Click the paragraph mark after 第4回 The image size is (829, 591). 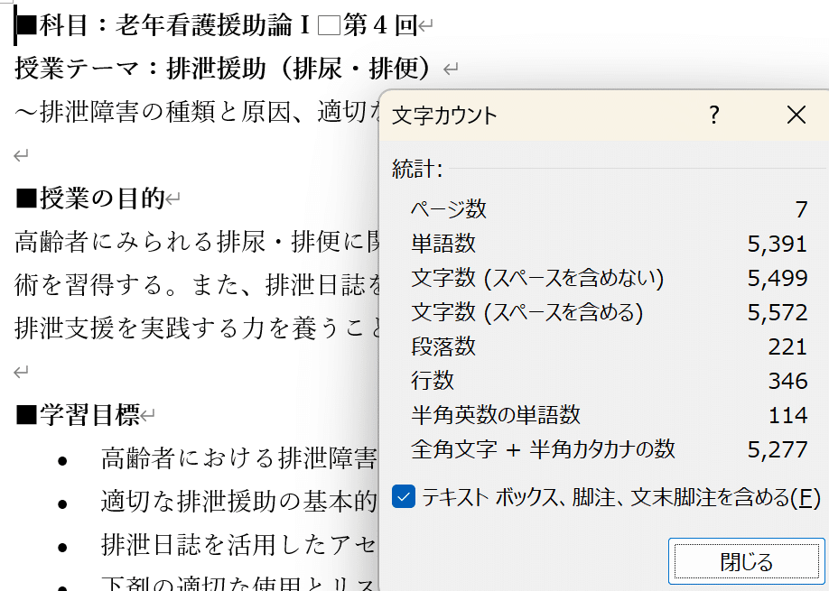click(424, 26)
